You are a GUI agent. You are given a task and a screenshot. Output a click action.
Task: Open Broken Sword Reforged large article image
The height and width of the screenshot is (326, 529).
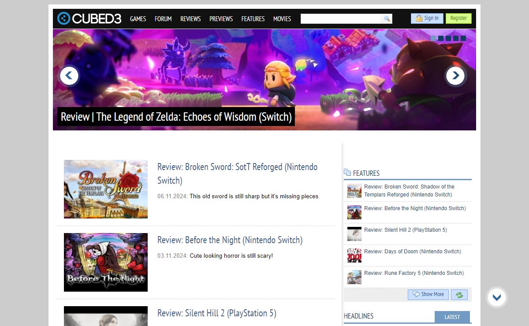106,189
